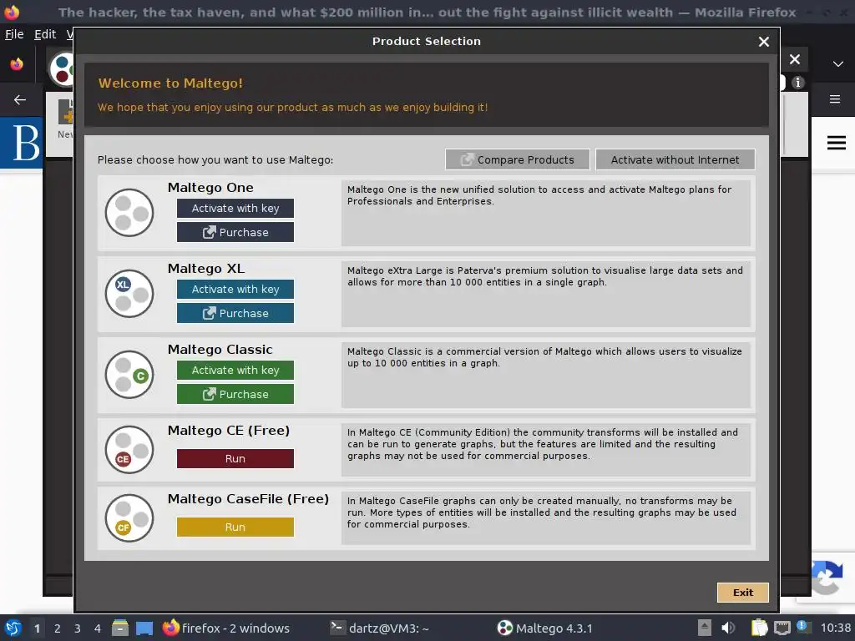The height and width of the screenshot is (641, 855).
Task: Open Firefox Edit menu
Action: click(x=45, y=34)
